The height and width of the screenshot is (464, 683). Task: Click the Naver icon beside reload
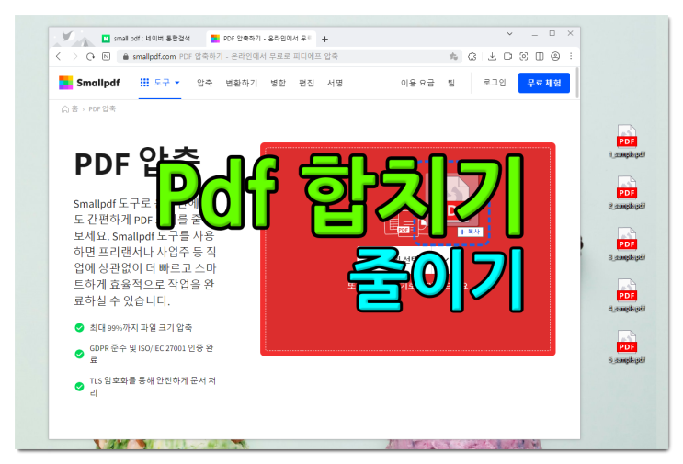click(106, 56)
